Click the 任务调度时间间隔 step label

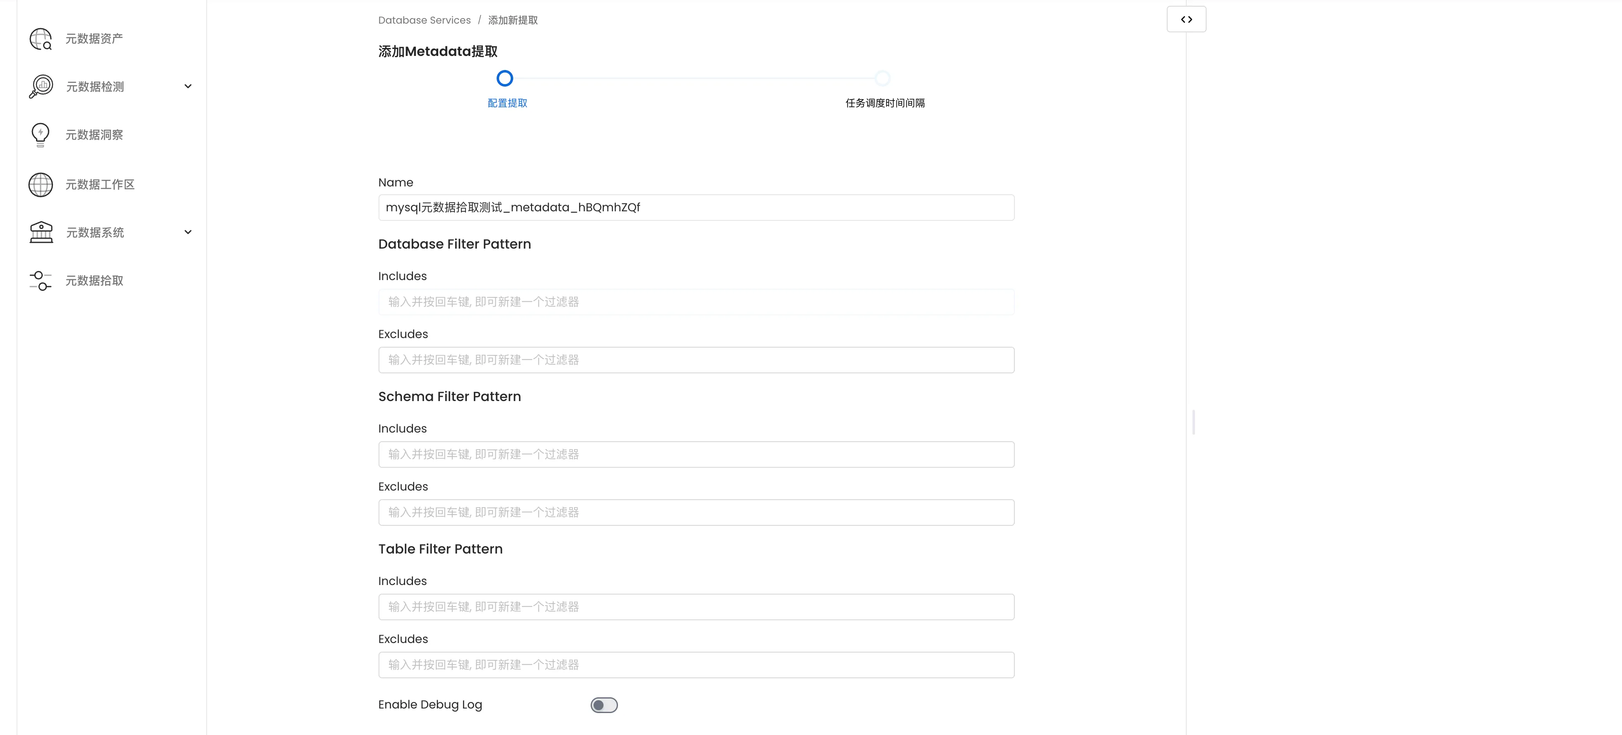point(885,103)
